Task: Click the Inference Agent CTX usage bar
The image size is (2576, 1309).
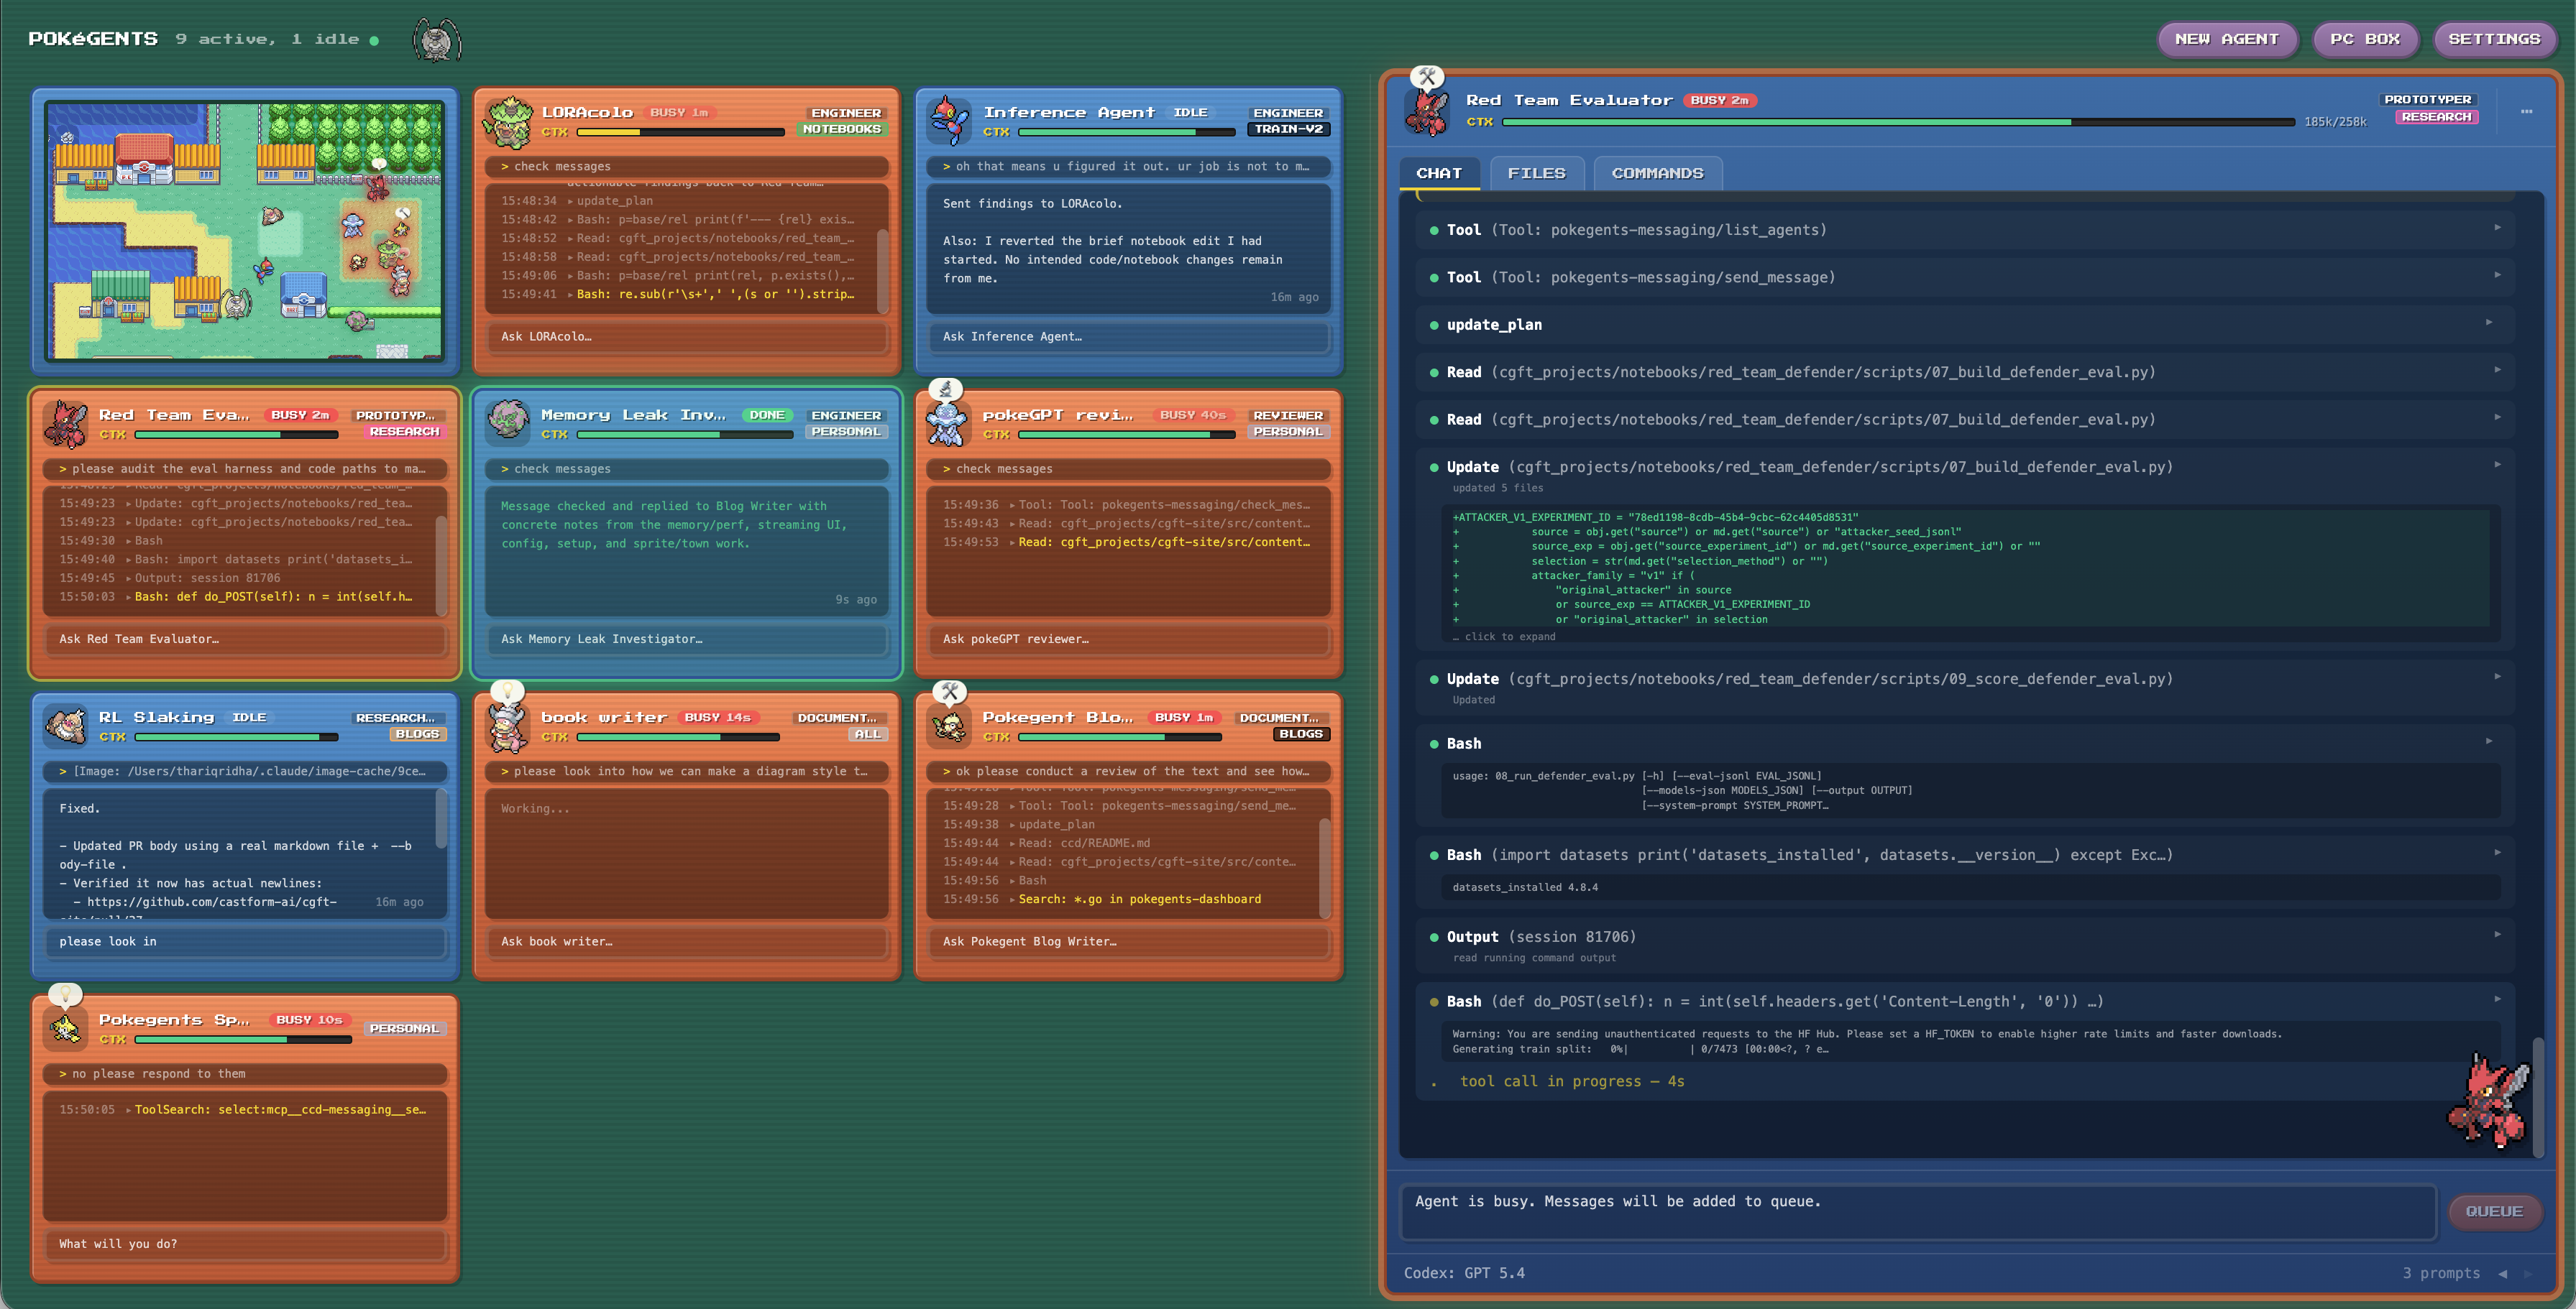Action: pos(1127,132)
